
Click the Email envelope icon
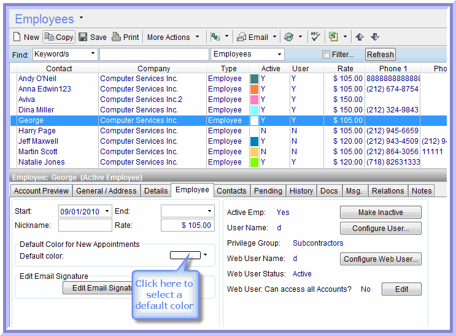click(242, 37)
